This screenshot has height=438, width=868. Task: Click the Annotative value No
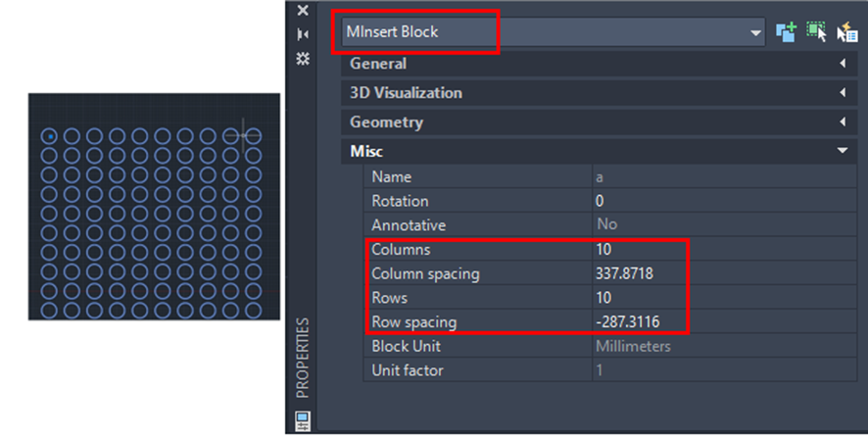(x=606, y=224)
